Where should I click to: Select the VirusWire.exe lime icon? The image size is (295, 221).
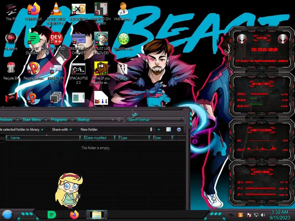(x=123, y=42)
